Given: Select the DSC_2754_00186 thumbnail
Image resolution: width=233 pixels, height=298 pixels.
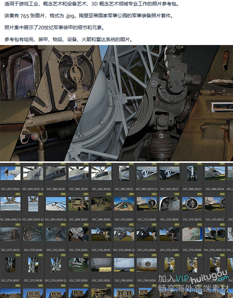Looking at the screenshot, I should click(x=192, y=234).
